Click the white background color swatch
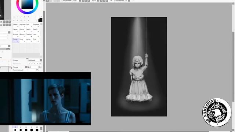 37,18
